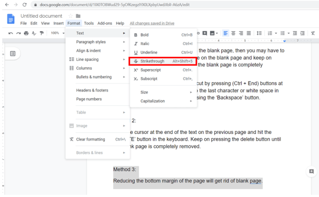The image size is (319, 197).
Task: Reload the page with refresh icon
Action: pyautogui.click(x=25, y=5)
